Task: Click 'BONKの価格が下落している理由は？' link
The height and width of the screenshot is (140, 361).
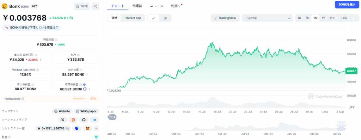Action: (31, 28)
